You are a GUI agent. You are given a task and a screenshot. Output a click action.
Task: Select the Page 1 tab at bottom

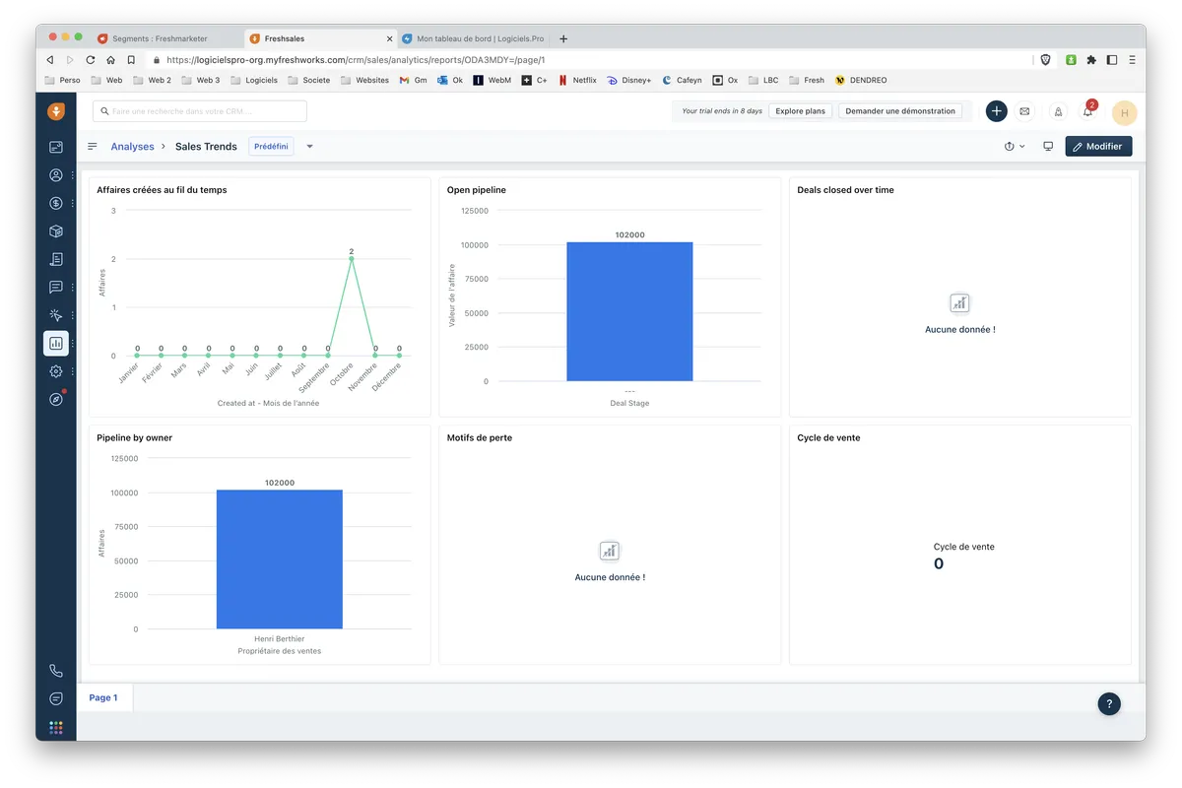coord(103,697)
